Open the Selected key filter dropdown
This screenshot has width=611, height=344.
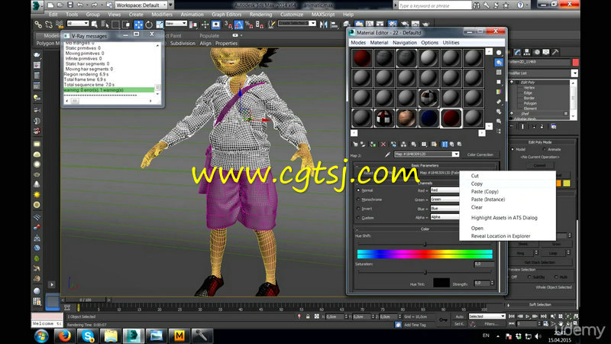point(487,316)
